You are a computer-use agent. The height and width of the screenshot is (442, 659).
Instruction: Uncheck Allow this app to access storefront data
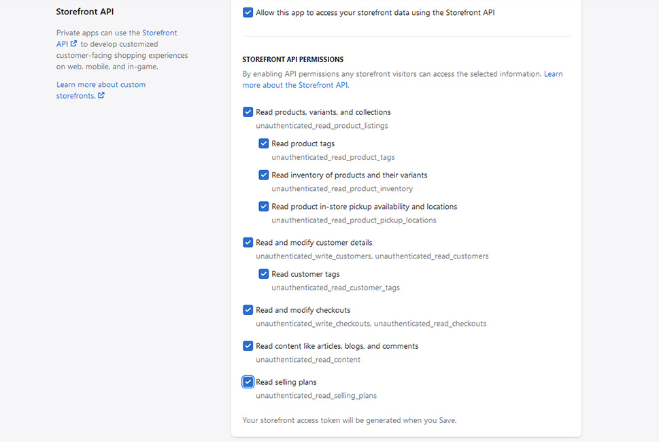coord(248,13)
